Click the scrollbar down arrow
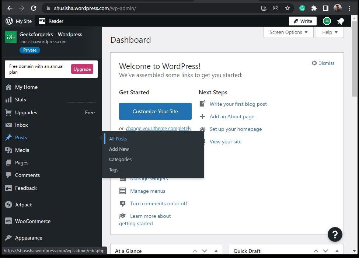Viewport: 359px width, 258px height. [x=354, y=251]
